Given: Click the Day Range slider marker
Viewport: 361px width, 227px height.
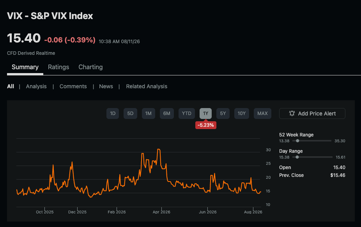Looking at the screenshot, I should tap(297, 157).
